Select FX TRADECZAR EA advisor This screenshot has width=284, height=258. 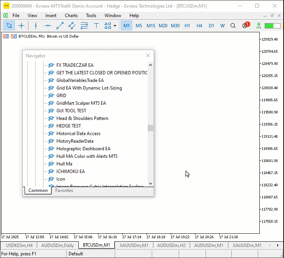[75, 65]
